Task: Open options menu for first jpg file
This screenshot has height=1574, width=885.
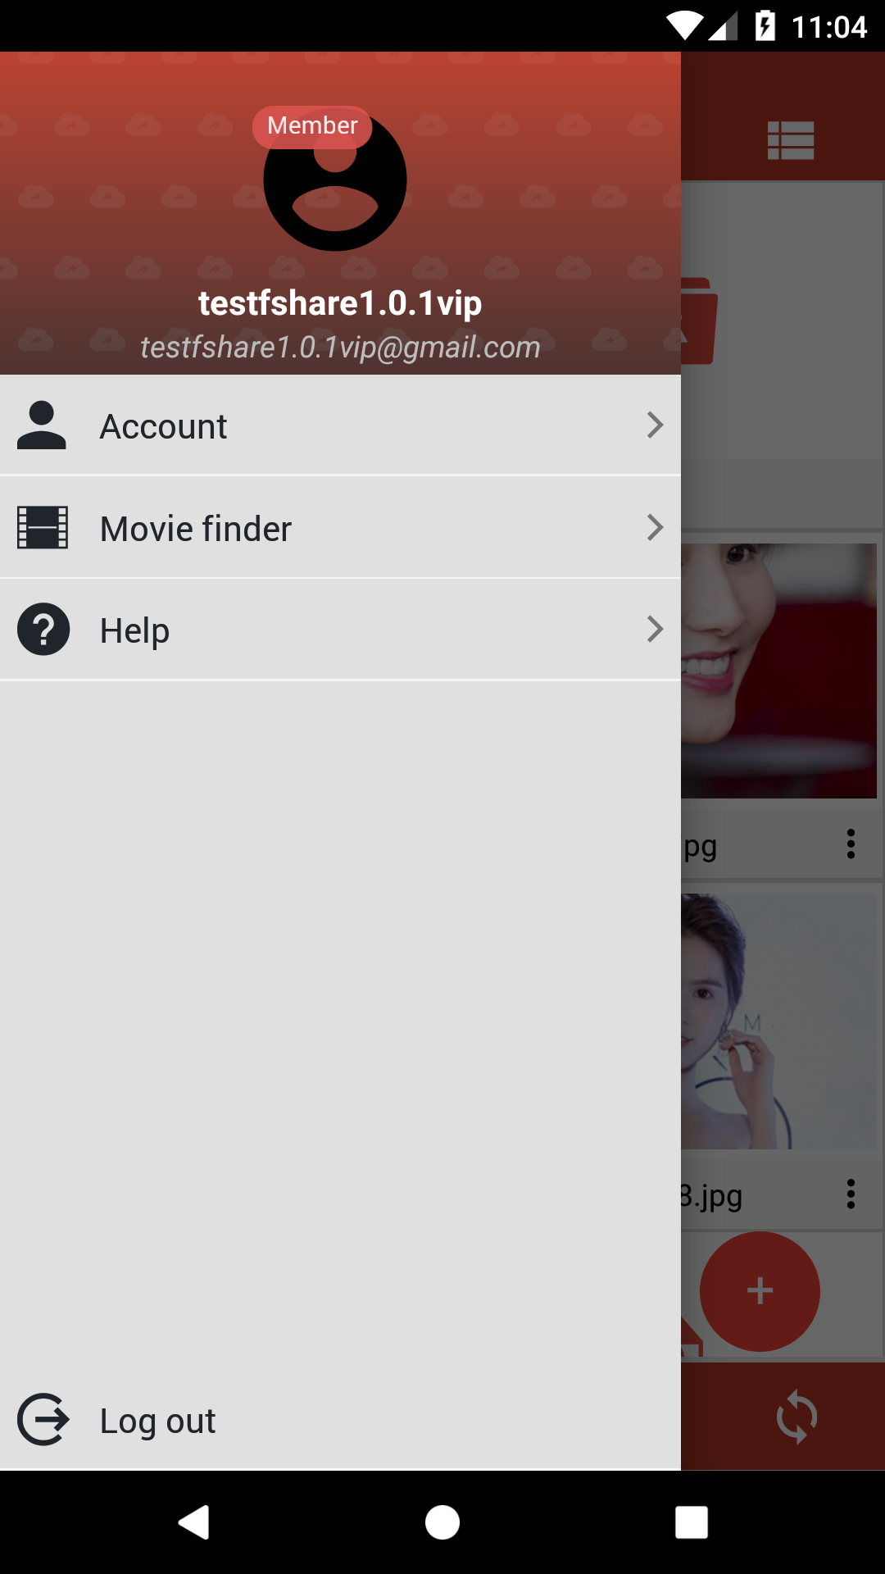Action: click(851, 844)
